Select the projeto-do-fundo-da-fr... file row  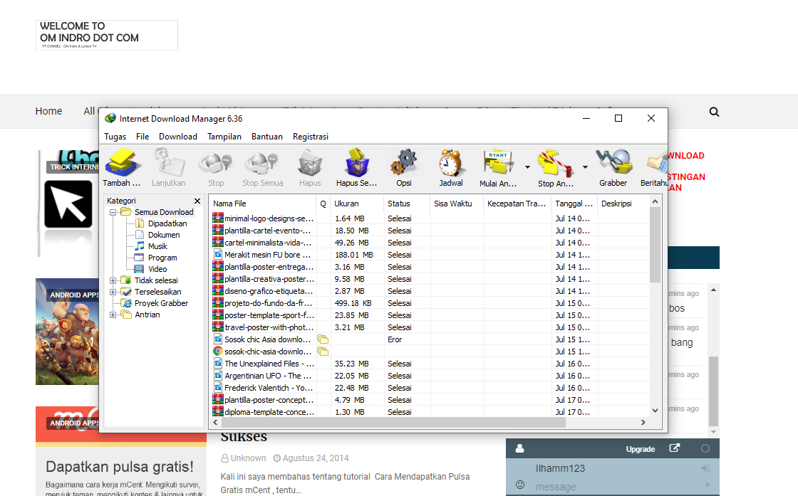pyautogui.click(x=430, y=303)
